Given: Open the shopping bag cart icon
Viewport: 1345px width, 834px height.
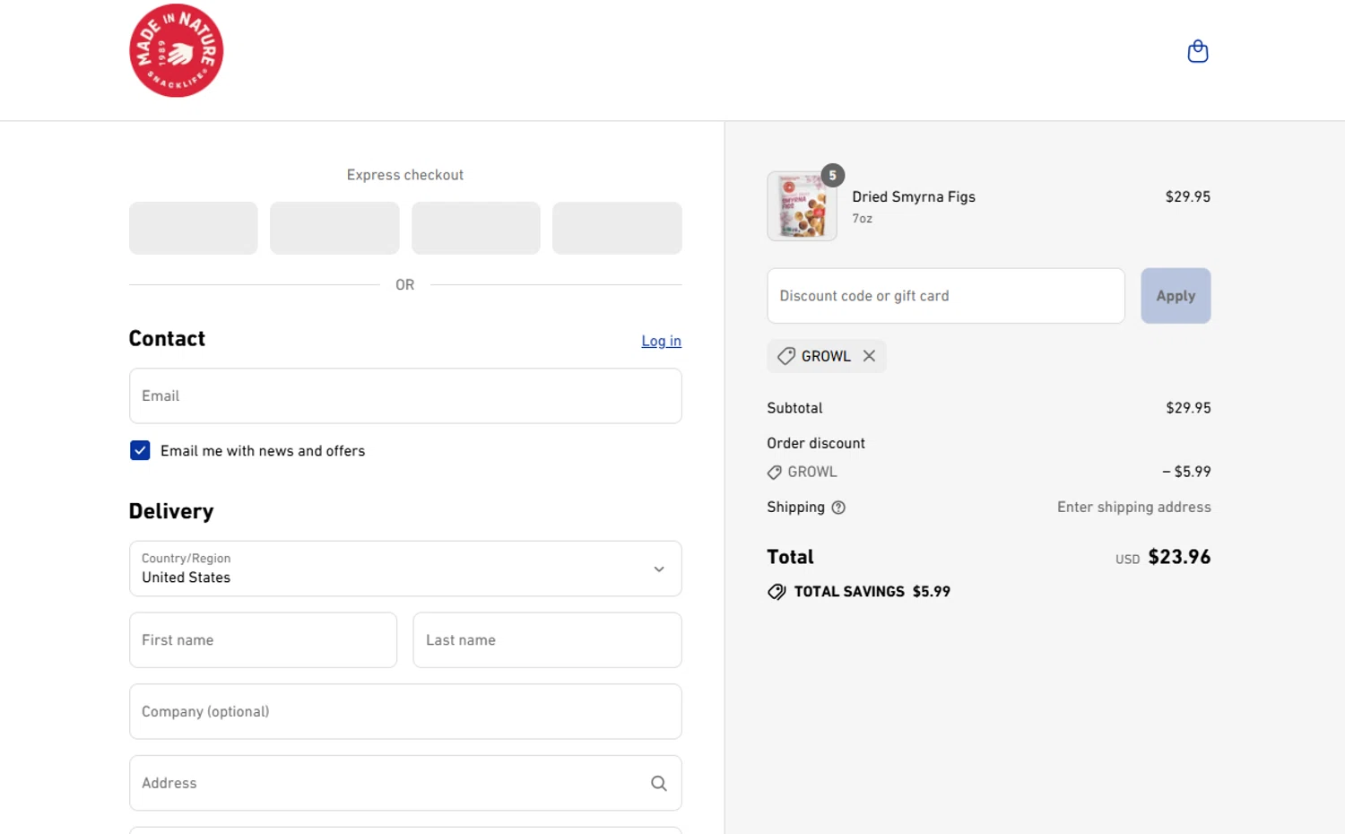Looking at the screenshot, I should pyautogui.click(x=1197, y=51).
